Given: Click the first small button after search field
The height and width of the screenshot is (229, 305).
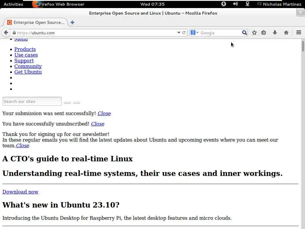Looking at the screenshot, I should (67, 103).
